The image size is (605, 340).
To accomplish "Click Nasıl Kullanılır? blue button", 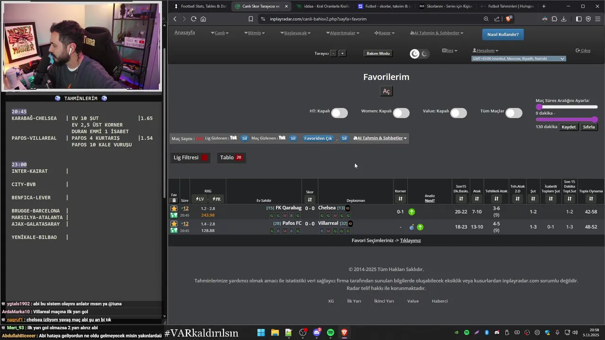I will point(503,34).
